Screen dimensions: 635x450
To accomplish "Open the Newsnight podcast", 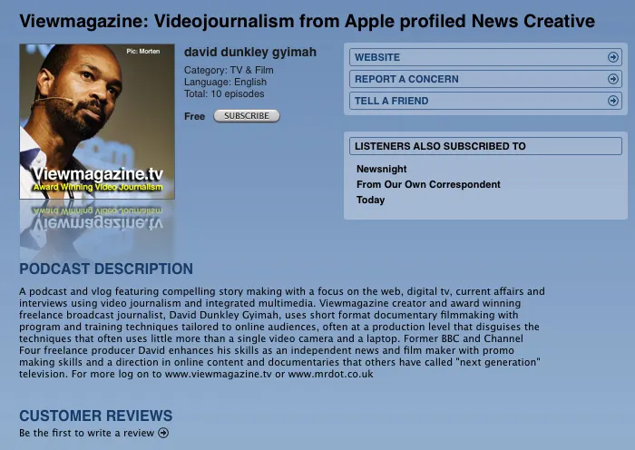I will click(x=382, y=169).
